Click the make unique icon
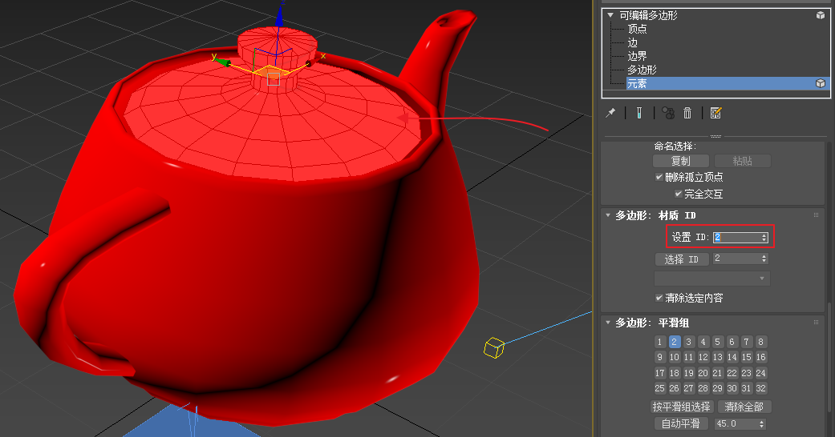The width and height of the screenshot is (835, 437). 668,113
